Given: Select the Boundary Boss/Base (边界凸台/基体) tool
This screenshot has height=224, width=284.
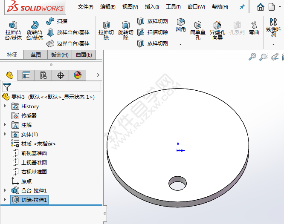Looking at the screenshot, I should point(68,43).
